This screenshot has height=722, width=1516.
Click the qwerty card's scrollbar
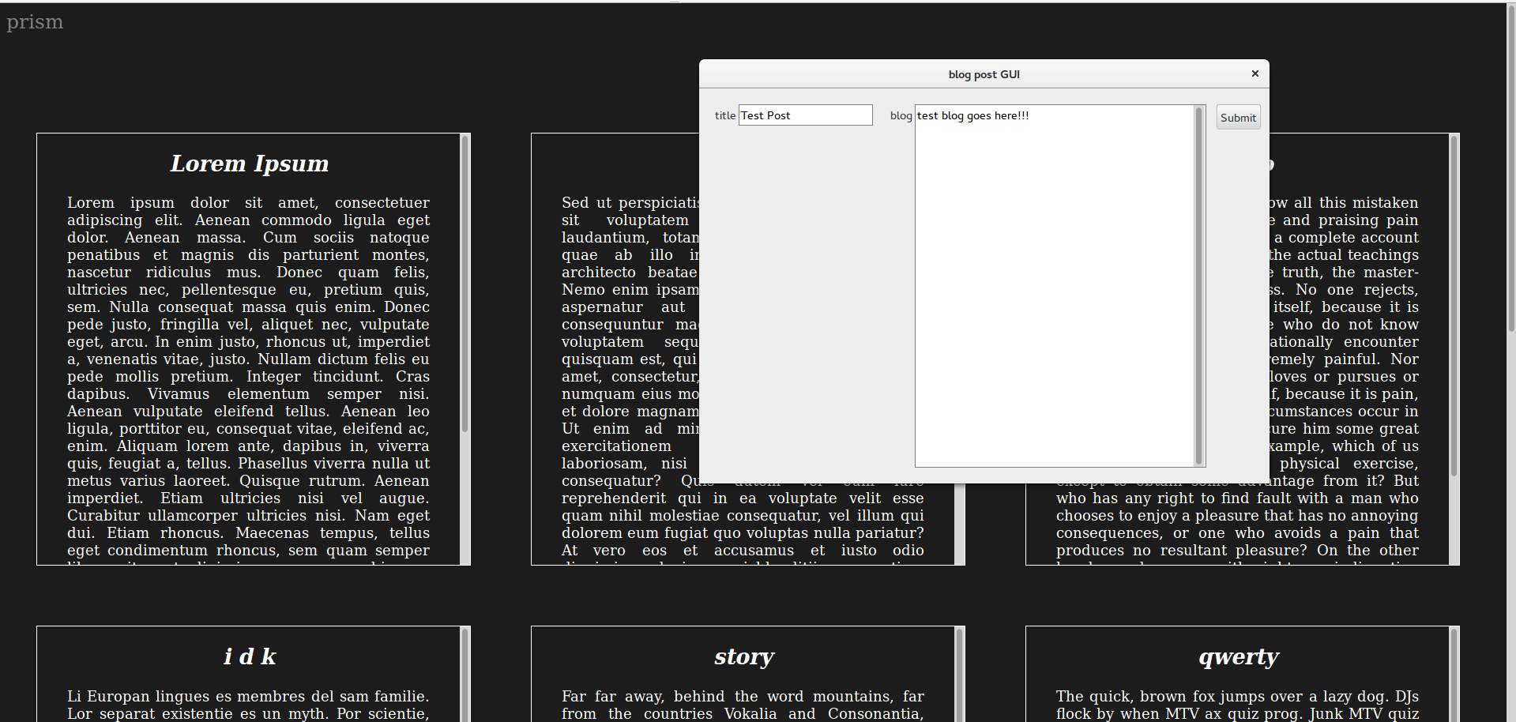(x=1454, y=675)
